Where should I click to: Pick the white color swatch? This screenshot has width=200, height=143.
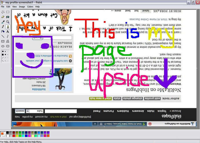tap(7, 136)
